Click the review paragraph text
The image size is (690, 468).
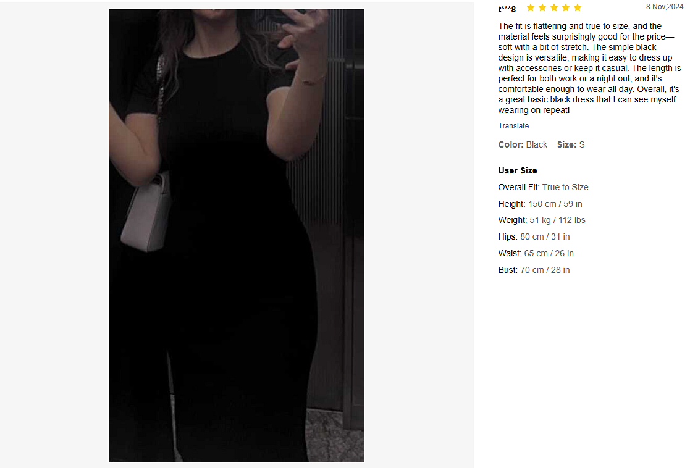point(590,68)
